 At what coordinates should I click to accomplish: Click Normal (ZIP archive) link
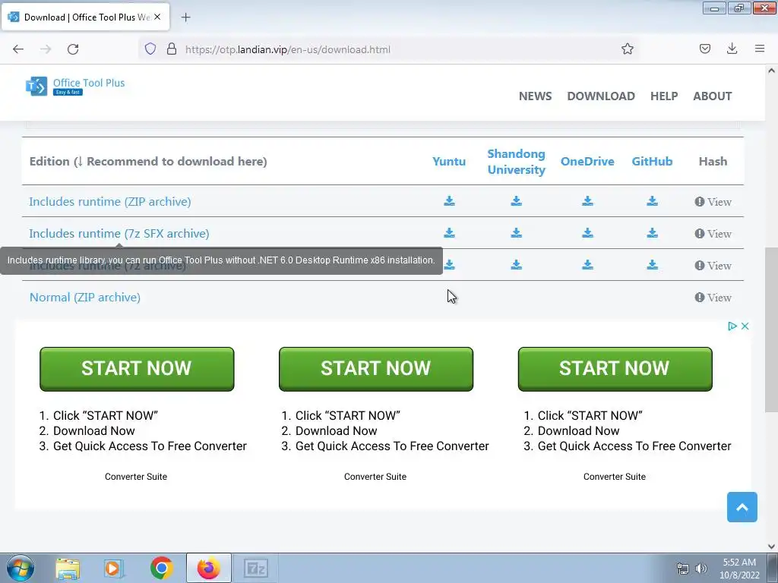point(85,298)
